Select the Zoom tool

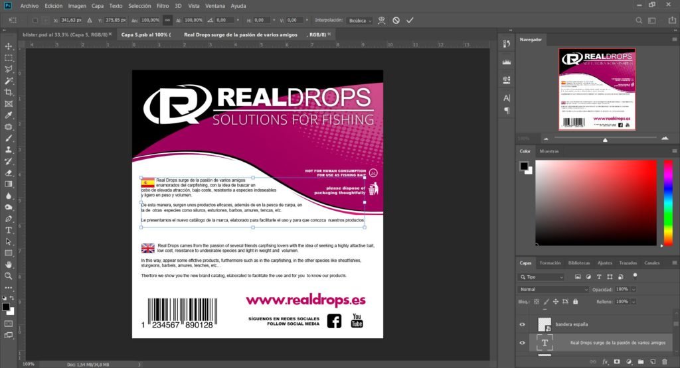[x=8, y=276]
